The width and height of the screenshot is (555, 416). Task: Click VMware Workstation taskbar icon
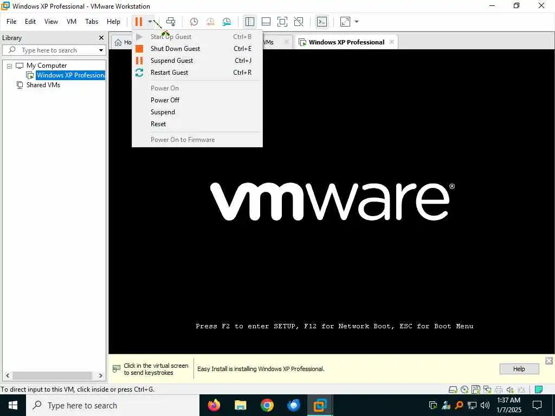(320, 405)
